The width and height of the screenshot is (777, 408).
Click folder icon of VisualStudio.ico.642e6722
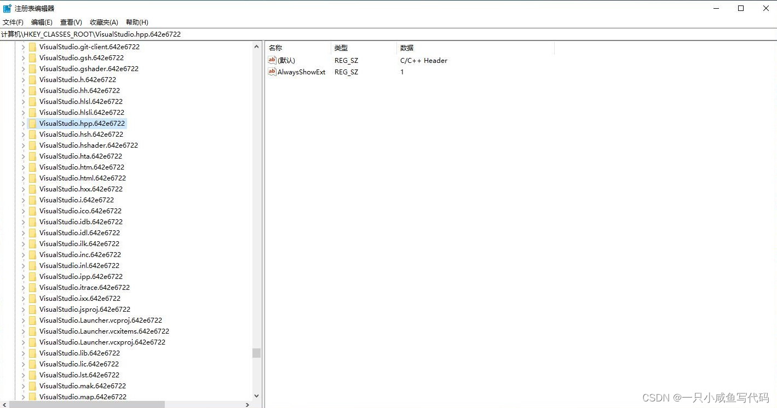pos(32,211)
